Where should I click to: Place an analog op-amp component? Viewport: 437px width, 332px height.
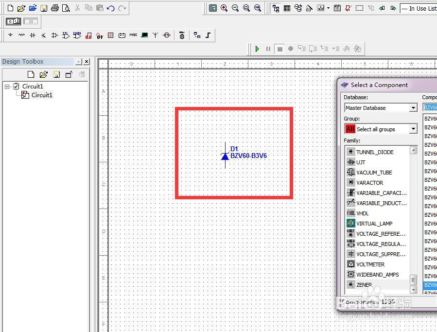pyautogui.click(x=55, y=35)
